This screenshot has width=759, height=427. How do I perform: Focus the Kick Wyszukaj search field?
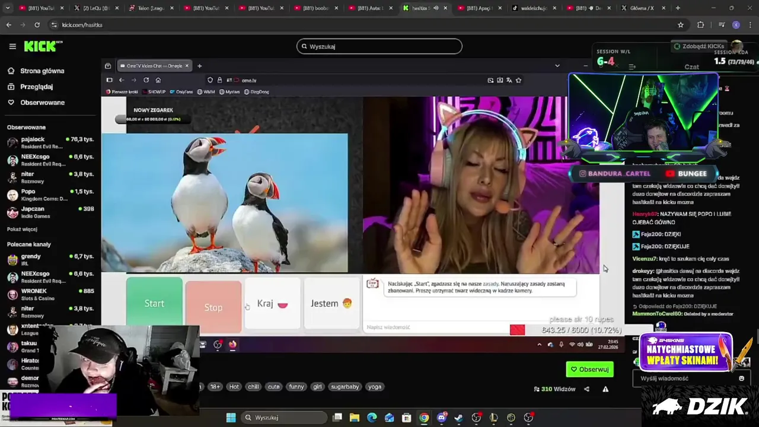click(379, 46)
